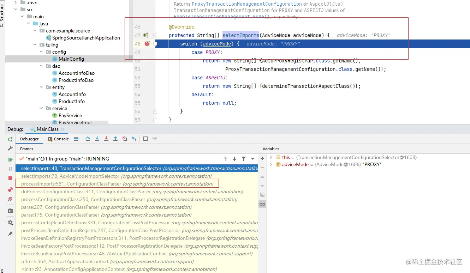Switch to the Console tab

pos(59,139)
